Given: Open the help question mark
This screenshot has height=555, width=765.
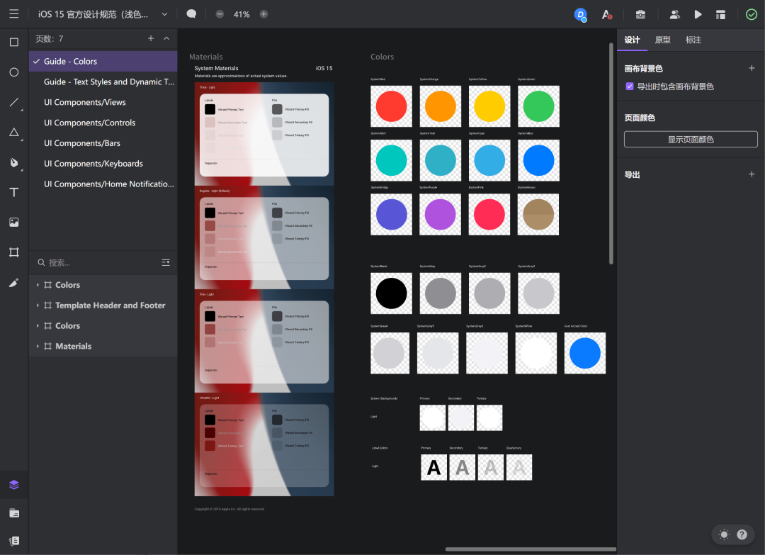Looking at the screenshot, I should (x=742, y=534).
